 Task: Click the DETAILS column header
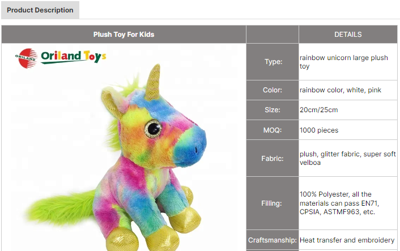[x=348, y=35]
